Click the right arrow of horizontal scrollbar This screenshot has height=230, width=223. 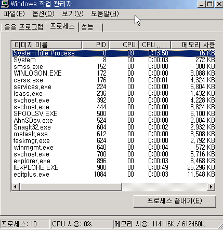click(x=211, y=187)
